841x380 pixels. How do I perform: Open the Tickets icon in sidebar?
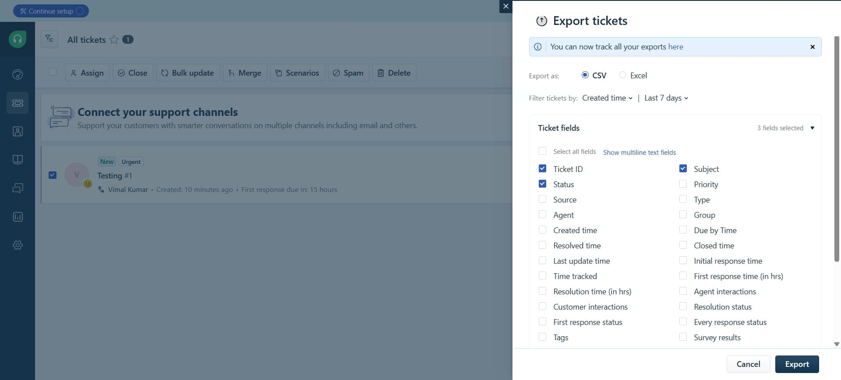[18, 103]
